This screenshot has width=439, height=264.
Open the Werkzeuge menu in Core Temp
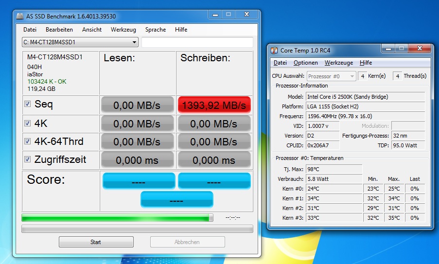coord(339,63)
